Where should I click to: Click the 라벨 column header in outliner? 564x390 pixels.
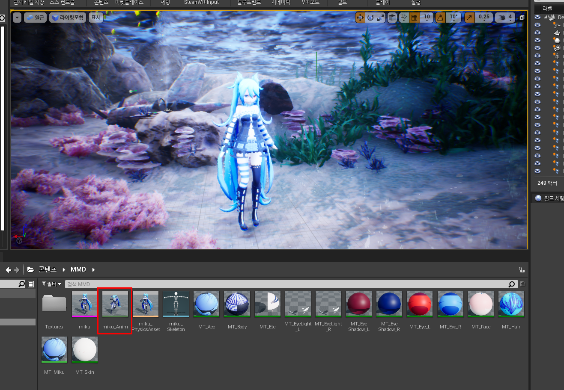pyautogui.click(x=547, y=9)
